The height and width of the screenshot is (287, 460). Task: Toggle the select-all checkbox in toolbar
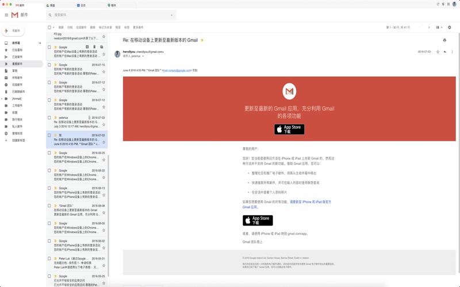tap(49, 27)
